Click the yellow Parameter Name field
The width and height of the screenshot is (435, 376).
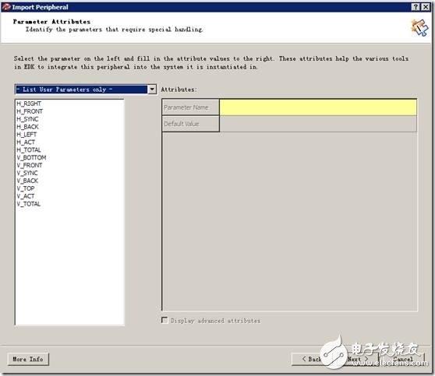(318, 107)
